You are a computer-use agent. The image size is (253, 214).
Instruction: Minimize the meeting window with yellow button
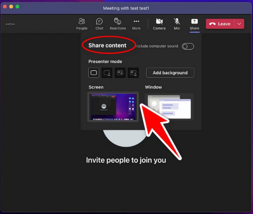[x=11, y=7]
